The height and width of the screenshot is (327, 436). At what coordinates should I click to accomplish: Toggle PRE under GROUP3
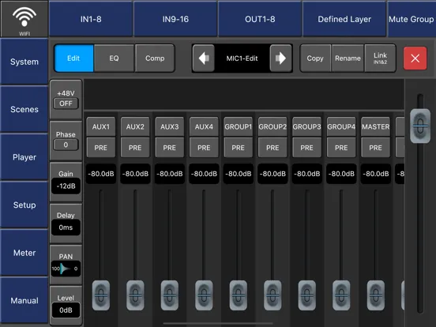tap(306, 148)
